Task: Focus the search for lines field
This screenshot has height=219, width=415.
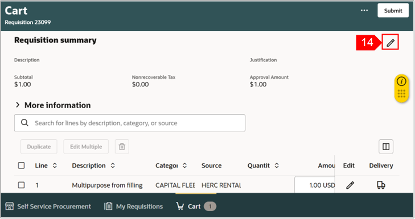Action: tap(130, 123)
